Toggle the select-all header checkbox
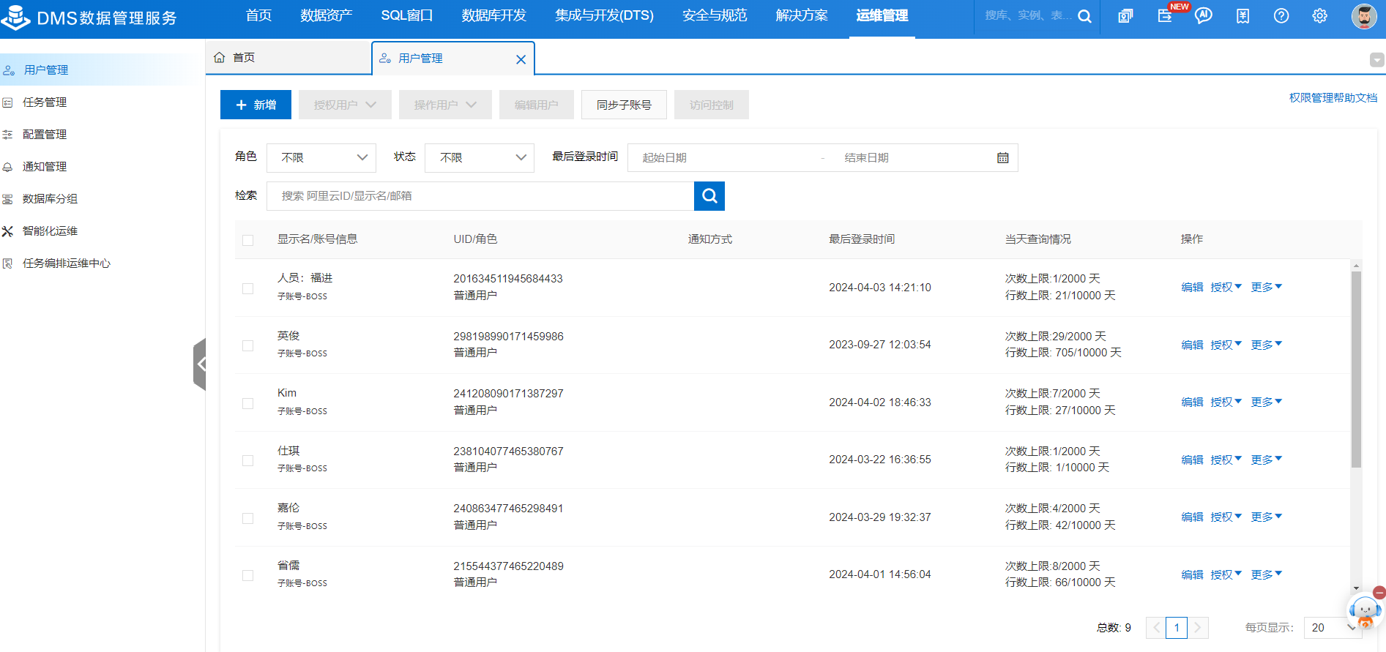The height and width of the screenshot is (652, 1386). 247,240
